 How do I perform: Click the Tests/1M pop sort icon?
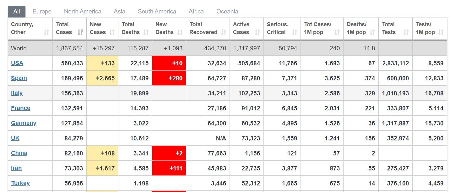coord(441,32)
